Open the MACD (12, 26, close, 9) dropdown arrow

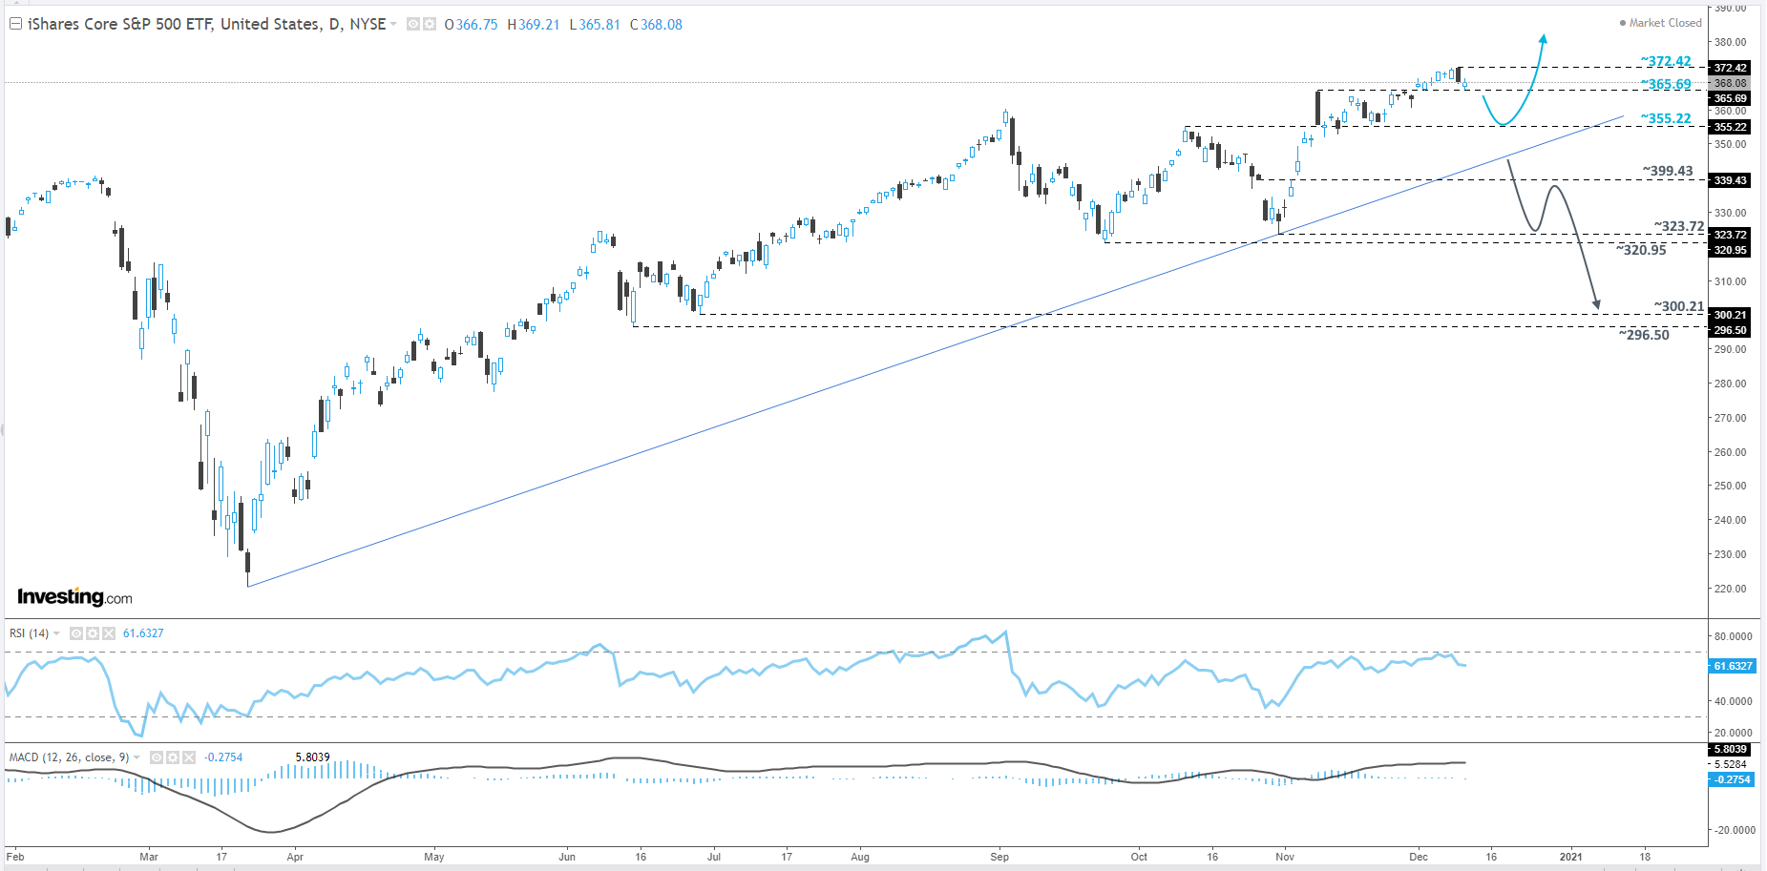click(137, 757)
